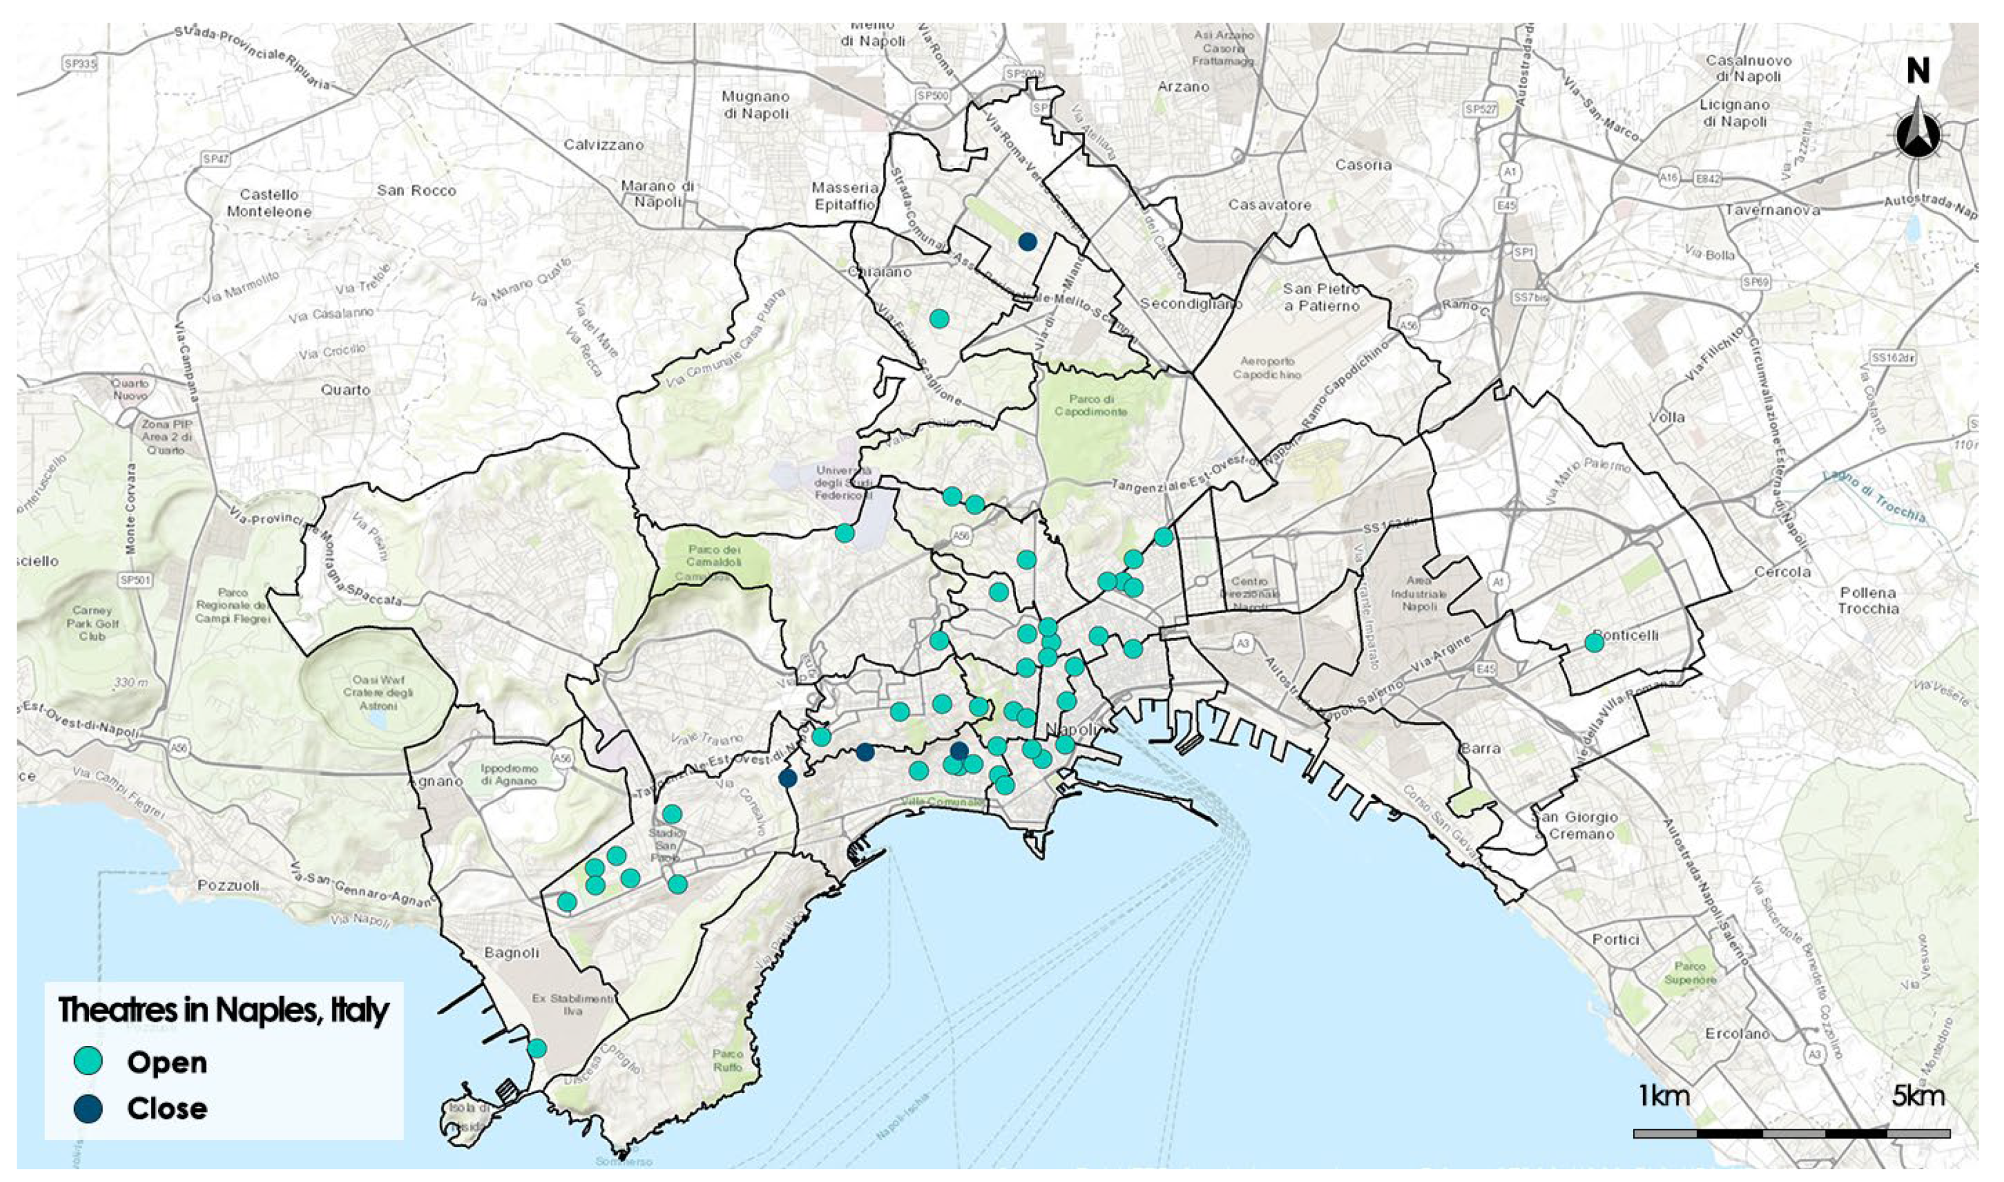The width and height of the screenshot is (2004, 1182).
Task: Click the marker on Tangenziale northeast of centre
Action: tap(1163, 537)
